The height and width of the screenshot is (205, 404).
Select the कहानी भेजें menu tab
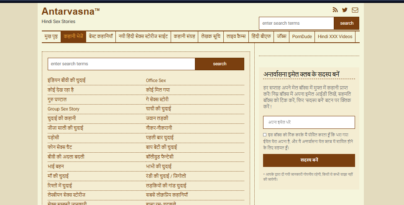click(x=74, y=37)
